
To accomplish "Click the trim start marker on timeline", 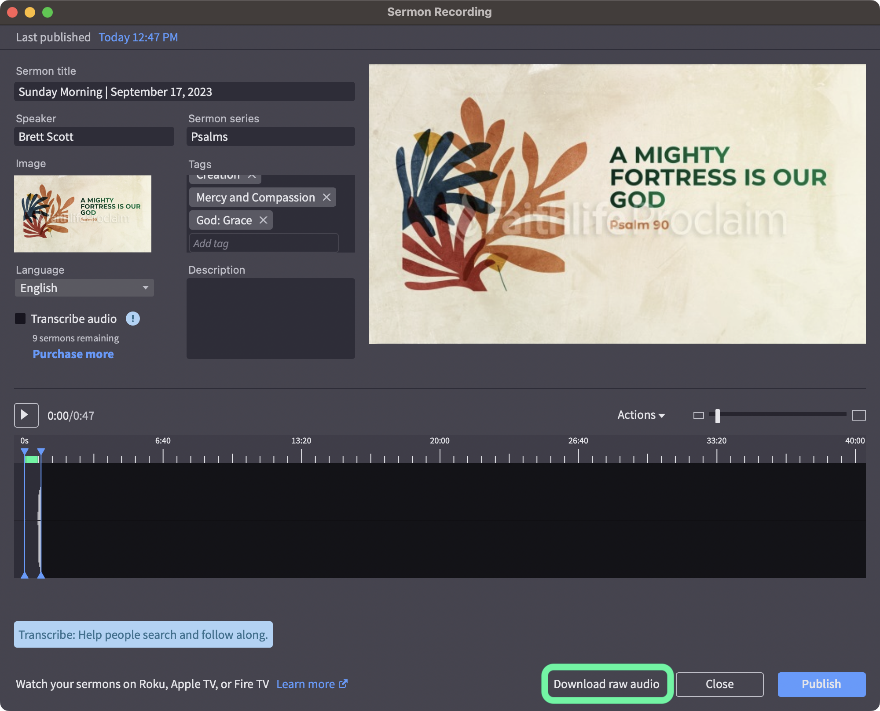I will point(25,452).
